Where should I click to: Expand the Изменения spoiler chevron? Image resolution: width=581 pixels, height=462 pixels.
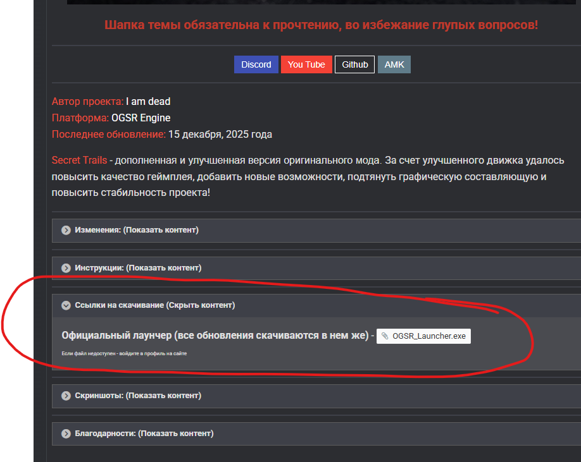point(66,230)
